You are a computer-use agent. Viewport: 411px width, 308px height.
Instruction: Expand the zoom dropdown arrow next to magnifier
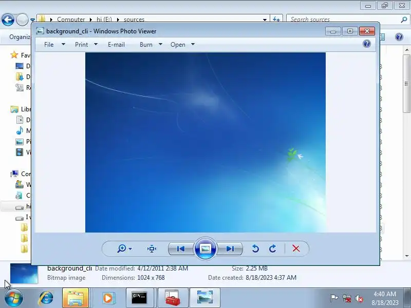point(130,248)
